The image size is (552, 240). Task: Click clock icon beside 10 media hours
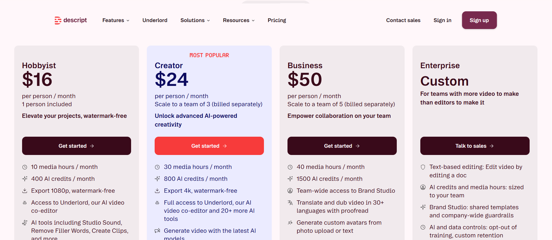[x=25, y=167]
